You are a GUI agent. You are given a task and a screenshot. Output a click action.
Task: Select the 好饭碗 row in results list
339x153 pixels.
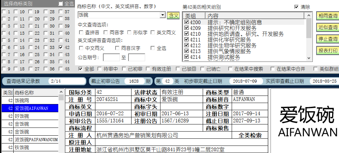click(x=22, y=116)
